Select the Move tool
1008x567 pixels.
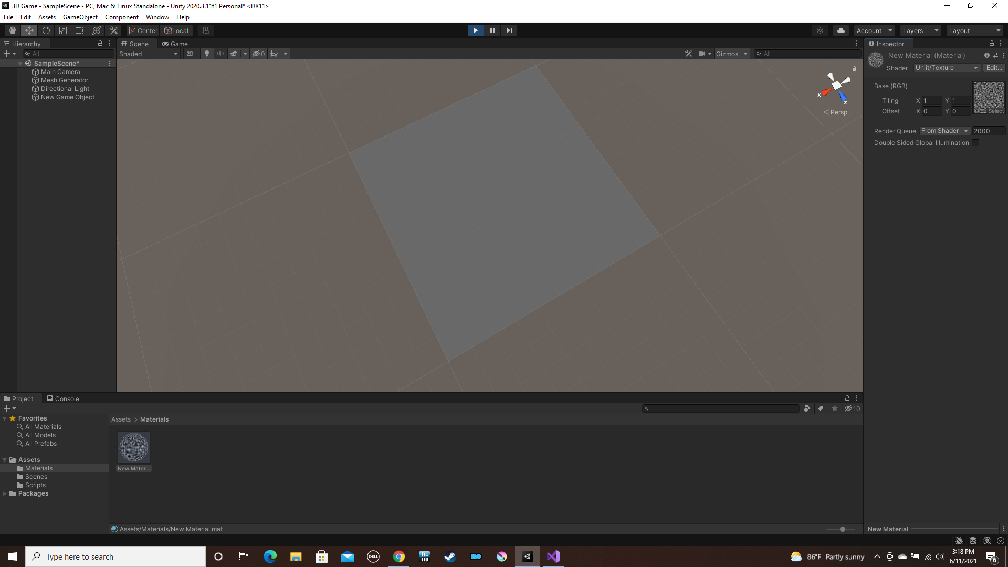[29, 30]
